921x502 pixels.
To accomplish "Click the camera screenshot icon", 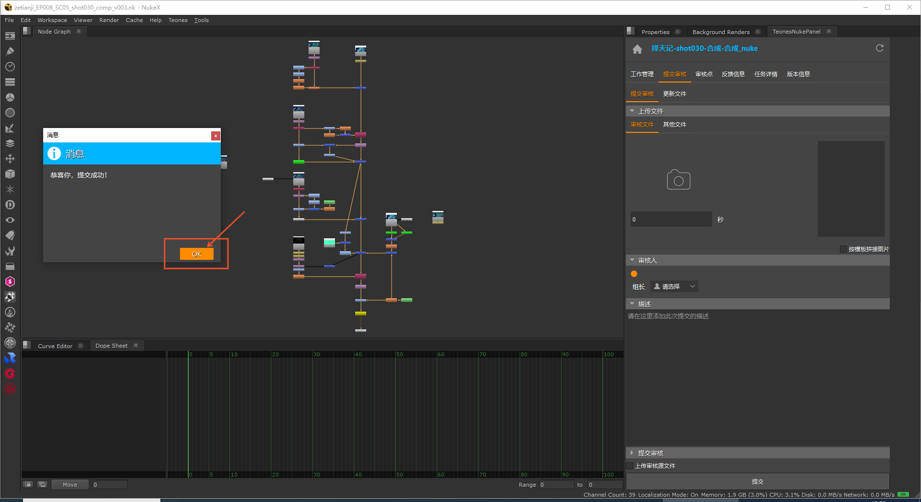I will click(x=678, y=180).
